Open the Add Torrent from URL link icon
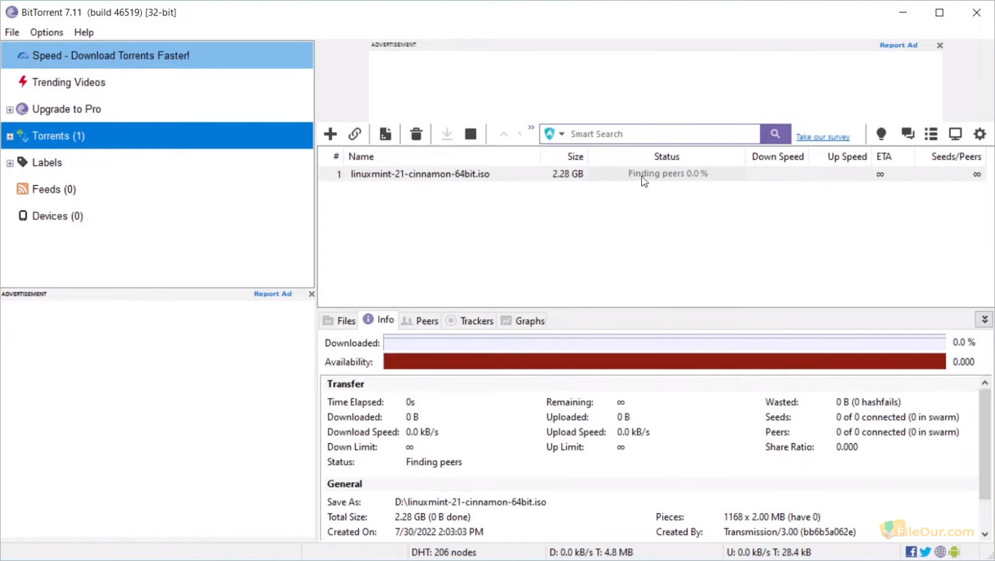The image size is (995, 561). click(x=355, y=134)
